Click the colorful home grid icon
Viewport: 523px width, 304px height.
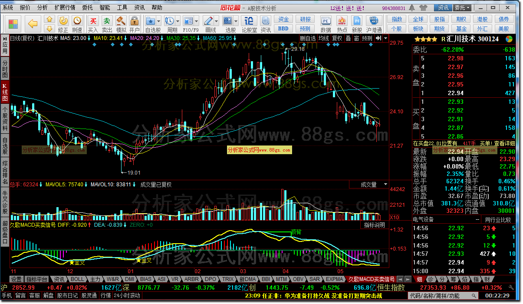click(x=13, y=23)
